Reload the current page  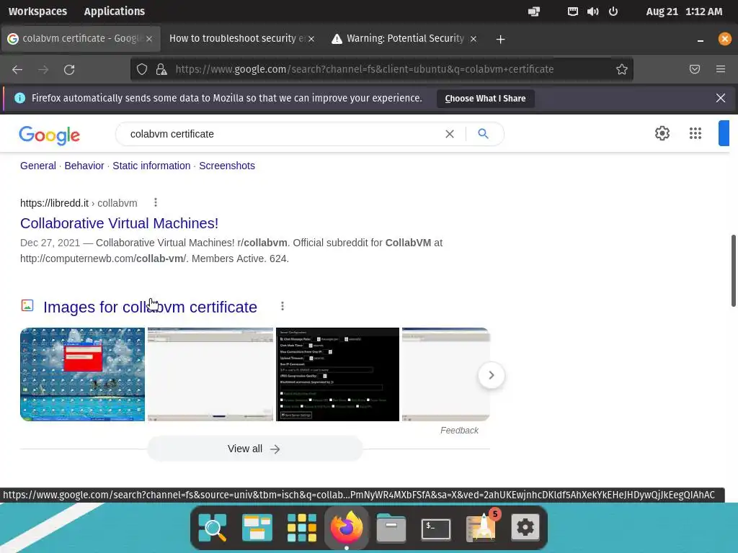click(x=69, y=70)
